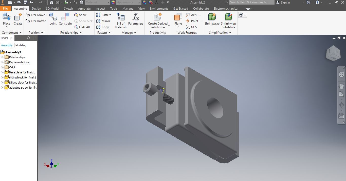Open the Model browser hamburger menu

tap(34, 38)
